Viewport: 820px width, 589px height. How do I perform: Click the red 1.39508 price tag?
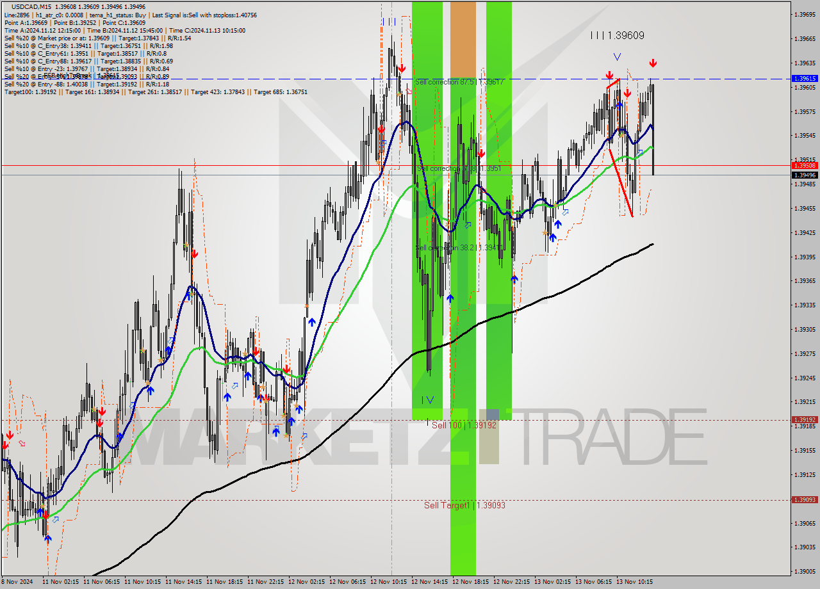805,165
